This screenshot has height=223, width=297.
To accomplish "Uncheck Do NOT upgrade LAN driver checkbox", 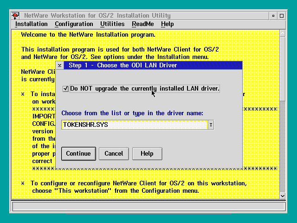I will 65,89.
